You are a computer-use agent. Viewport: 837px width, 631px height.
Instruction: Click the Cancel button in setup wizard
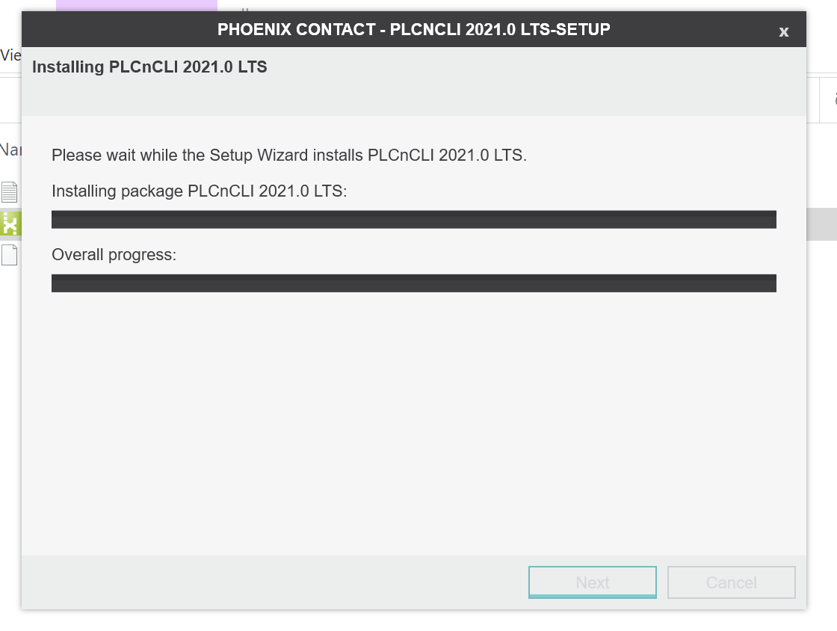(x=731, y=582)
